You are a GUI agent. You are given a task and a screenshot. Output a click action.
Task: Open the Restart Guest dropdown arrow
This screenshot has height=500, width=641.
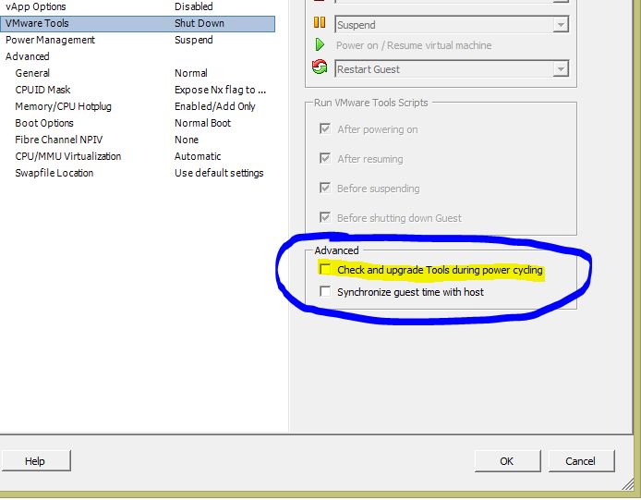[561, 69]
